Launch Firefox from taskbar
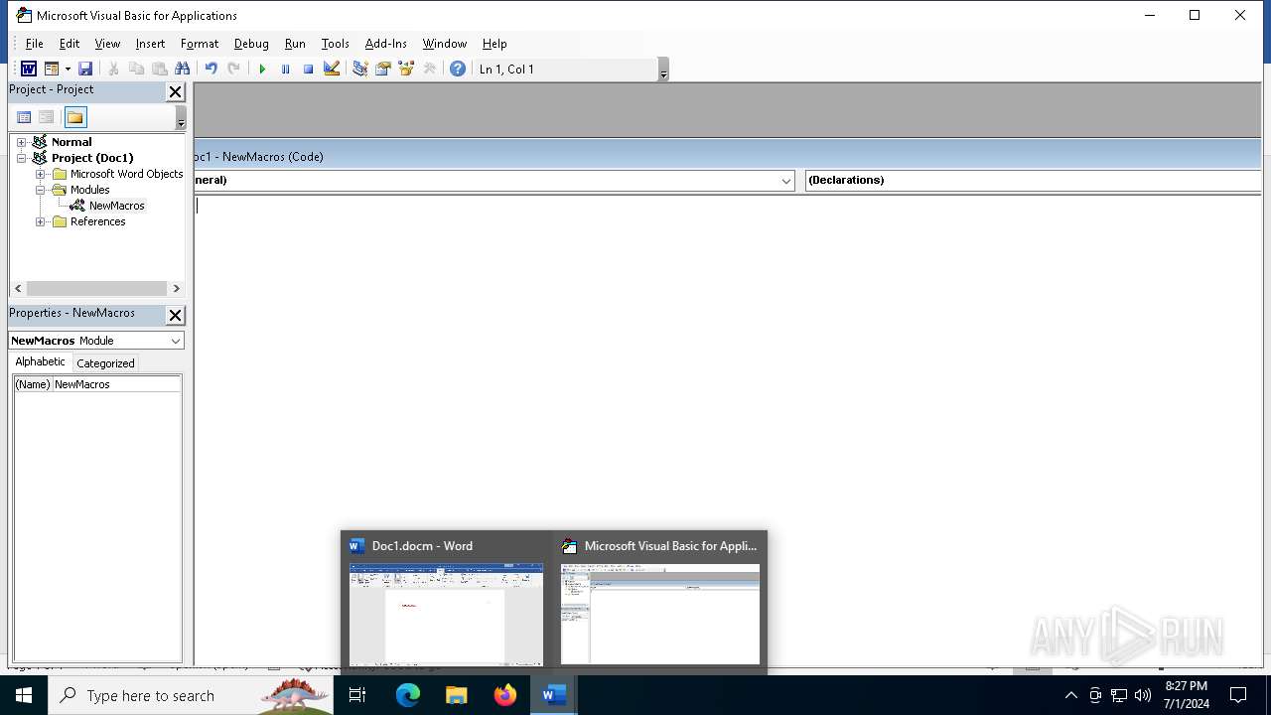 (x=505, y=695)
